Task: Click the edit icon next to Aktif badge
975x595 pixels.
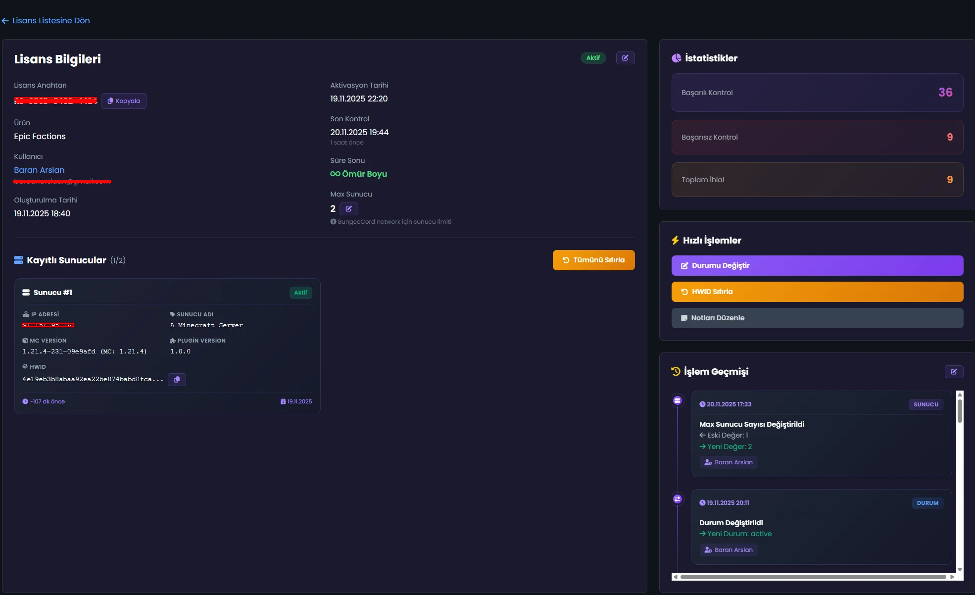Action: 625,58
